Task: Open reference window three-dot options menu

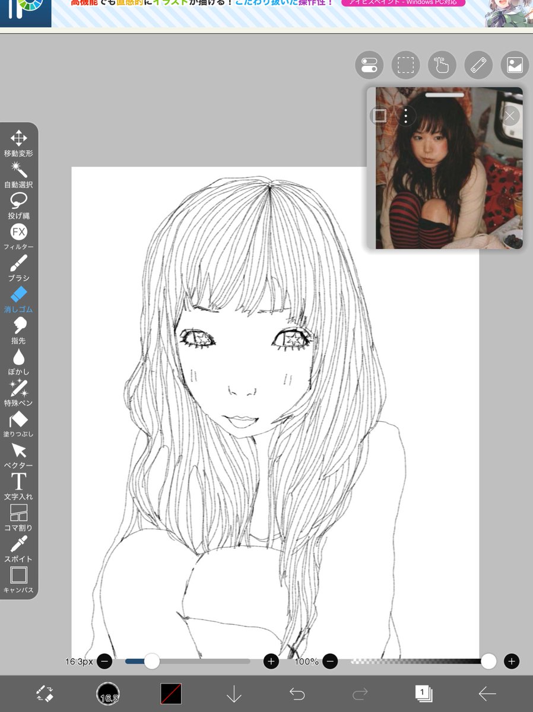Action: [x=405, y=116]
